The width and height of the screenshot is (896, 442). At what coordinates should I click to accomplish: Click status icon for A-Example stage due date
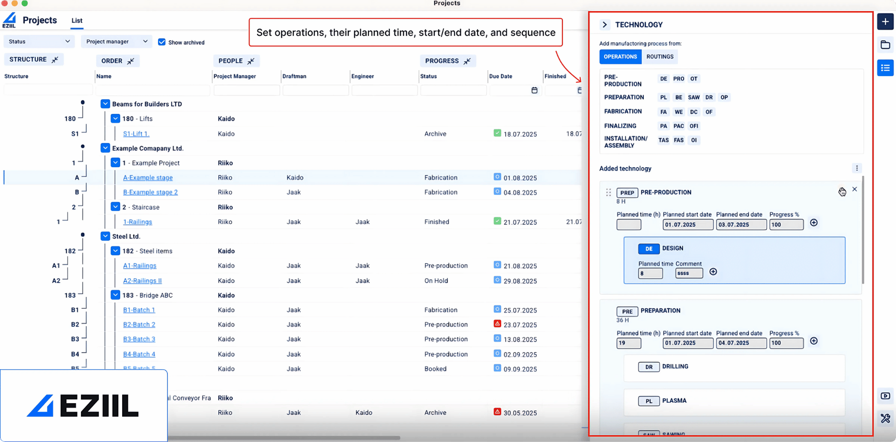pyautogui.click(x=497, y=177)
